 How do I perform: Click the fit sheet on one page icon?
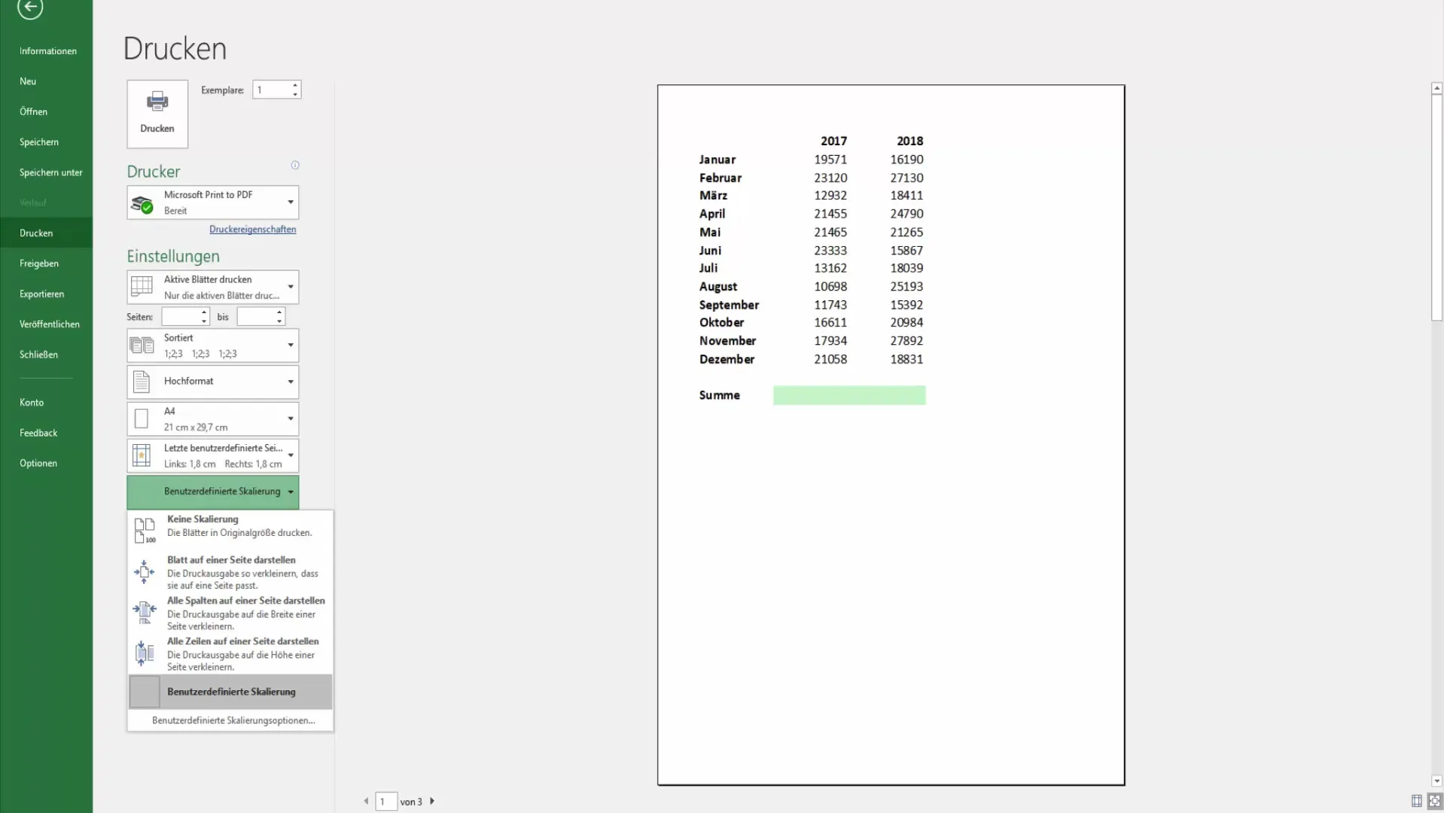(x=145, y=572)
